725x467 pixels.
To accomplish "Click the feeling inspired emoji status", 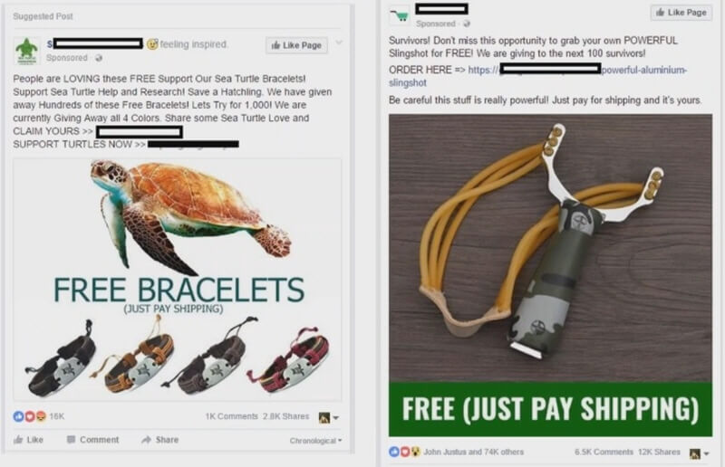I will [x=188, y=44].
